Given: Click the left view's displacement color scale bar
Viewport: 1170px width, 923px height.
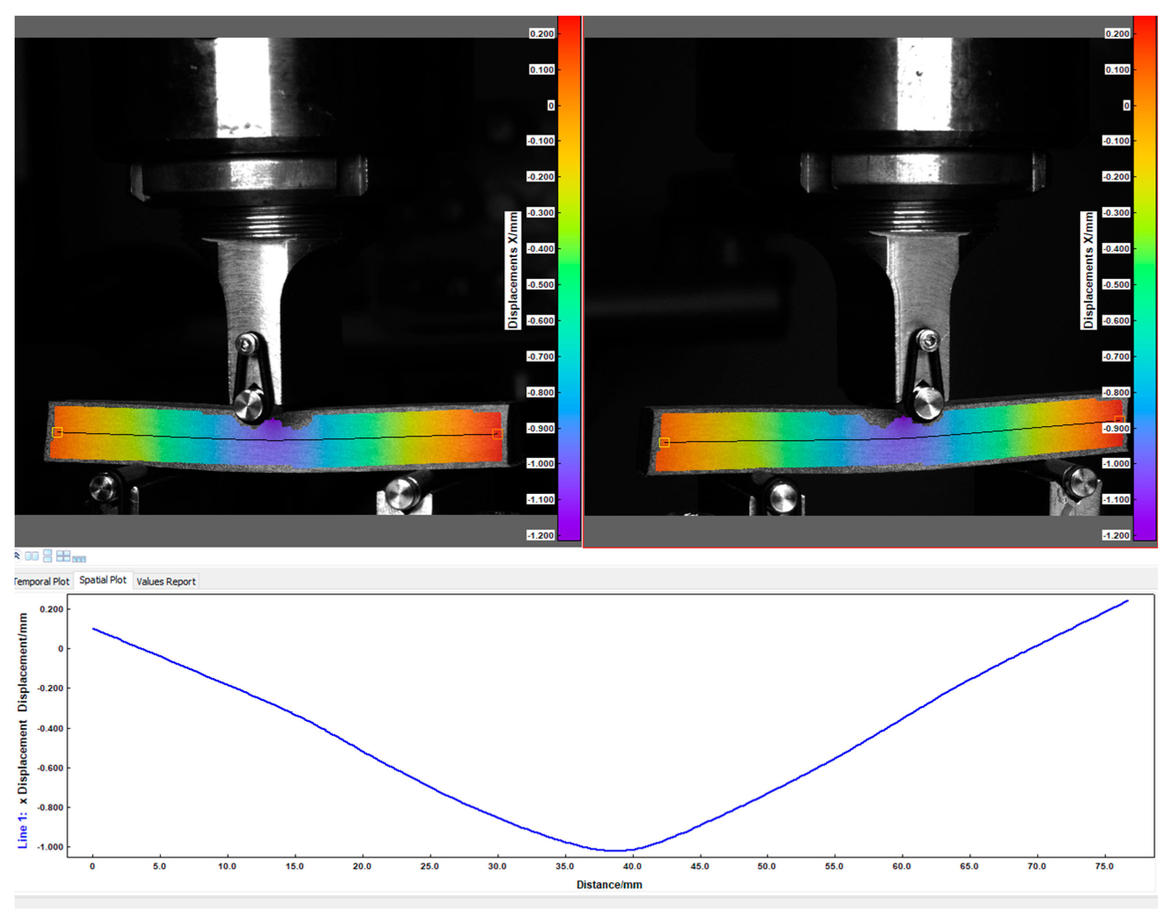Looking at the screenshot, I should 569,278.
